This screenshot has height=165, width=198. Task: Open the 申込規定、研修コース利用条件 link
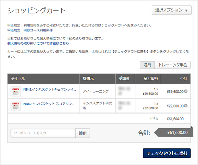click(x=30, y=30)
